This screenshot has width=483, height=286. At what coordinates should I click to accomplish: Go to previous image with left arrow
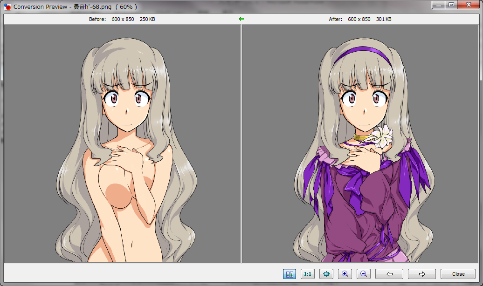click(x=389, y=274)
